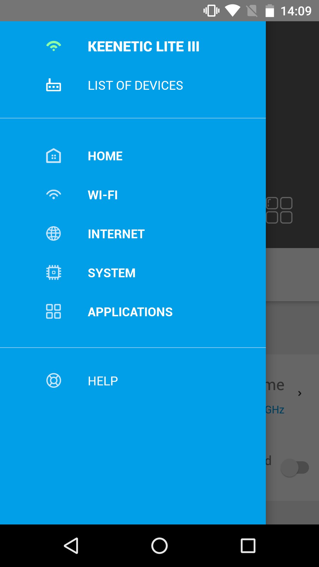Open SYSTEM menu item
The image size is (319, 567).
tap(112, 273)
